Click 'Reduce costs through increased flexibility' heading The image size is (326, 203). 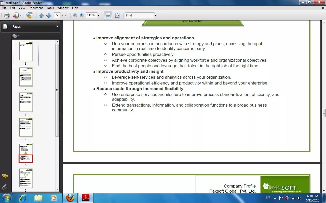point(140,89)
